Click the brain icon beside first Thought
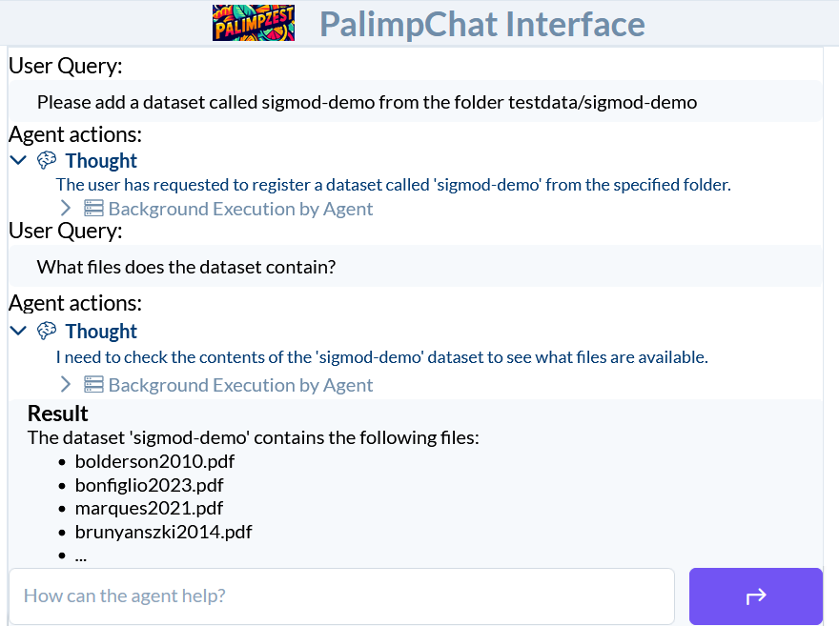The image size is (839, 626). point(47,160)
